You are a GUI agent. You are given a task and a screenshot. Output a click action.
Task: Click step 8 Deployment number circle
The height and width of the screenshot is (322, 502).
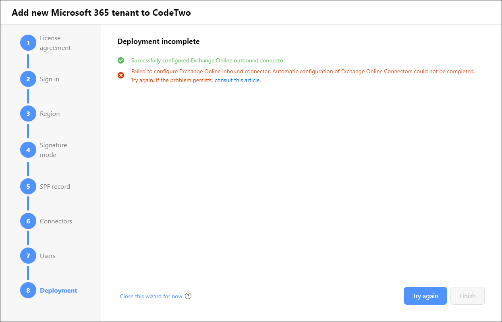pos(28,290)
